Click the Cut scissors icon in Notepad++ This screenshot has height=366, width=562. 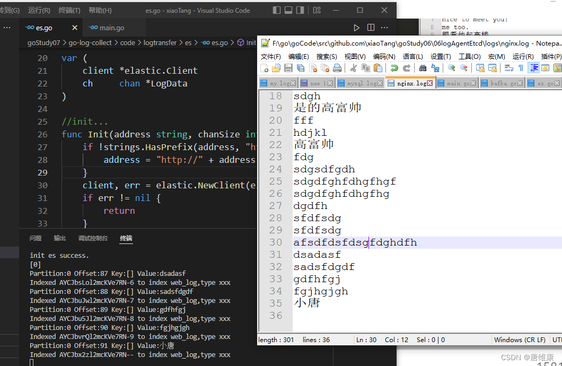[x=353, y=68]
